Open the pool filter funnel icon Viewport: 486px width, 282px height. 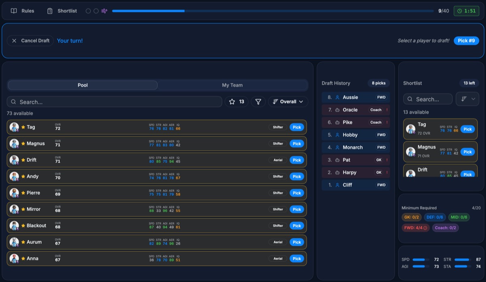click(258, 102)
